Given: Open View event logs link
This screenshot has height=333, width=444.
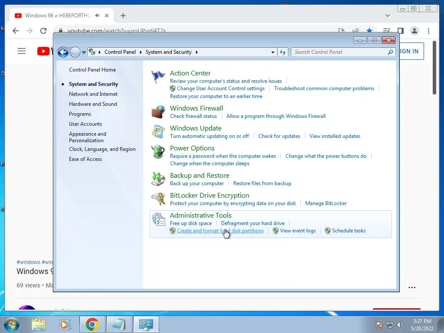Looking at the screenshot, I should (298, 231).
